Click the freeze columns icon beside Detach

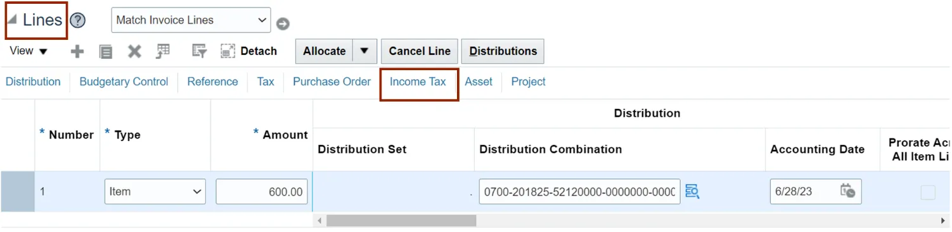tap(163, 51)
